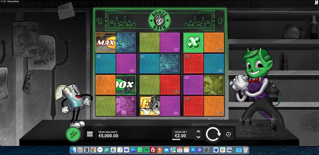
Task: Open the green P app in dock
Action: coord(107,150)
